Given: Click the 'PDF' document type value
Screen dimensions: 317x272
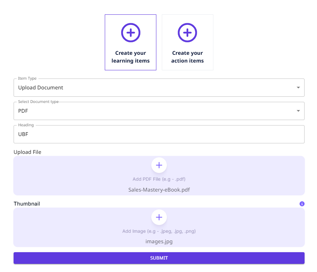Looking at the screenshot, I should coord(23,111).
